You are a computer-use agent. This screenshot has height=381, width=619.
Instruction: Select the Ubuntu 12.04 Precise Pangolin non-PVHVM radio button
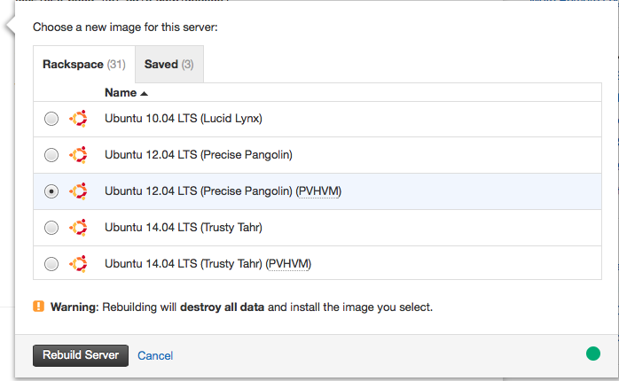(51, 155)
